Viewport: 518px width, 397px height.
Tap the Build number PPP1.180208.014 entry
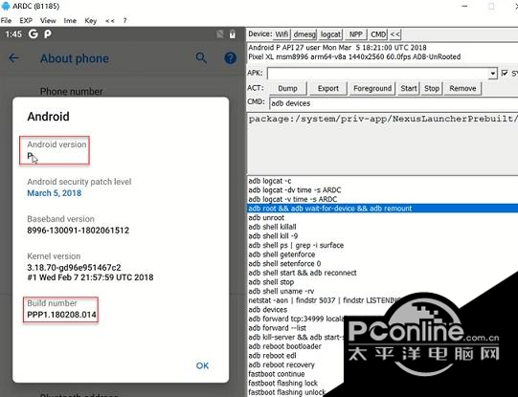coord(60,310)
